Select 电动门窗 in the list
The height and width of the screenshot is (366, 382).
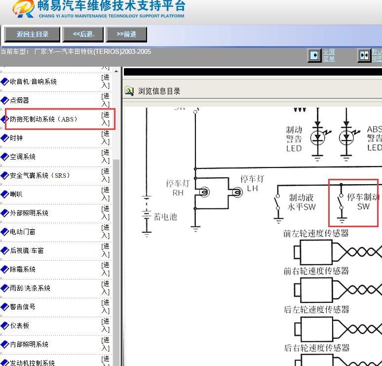(22, 232)
